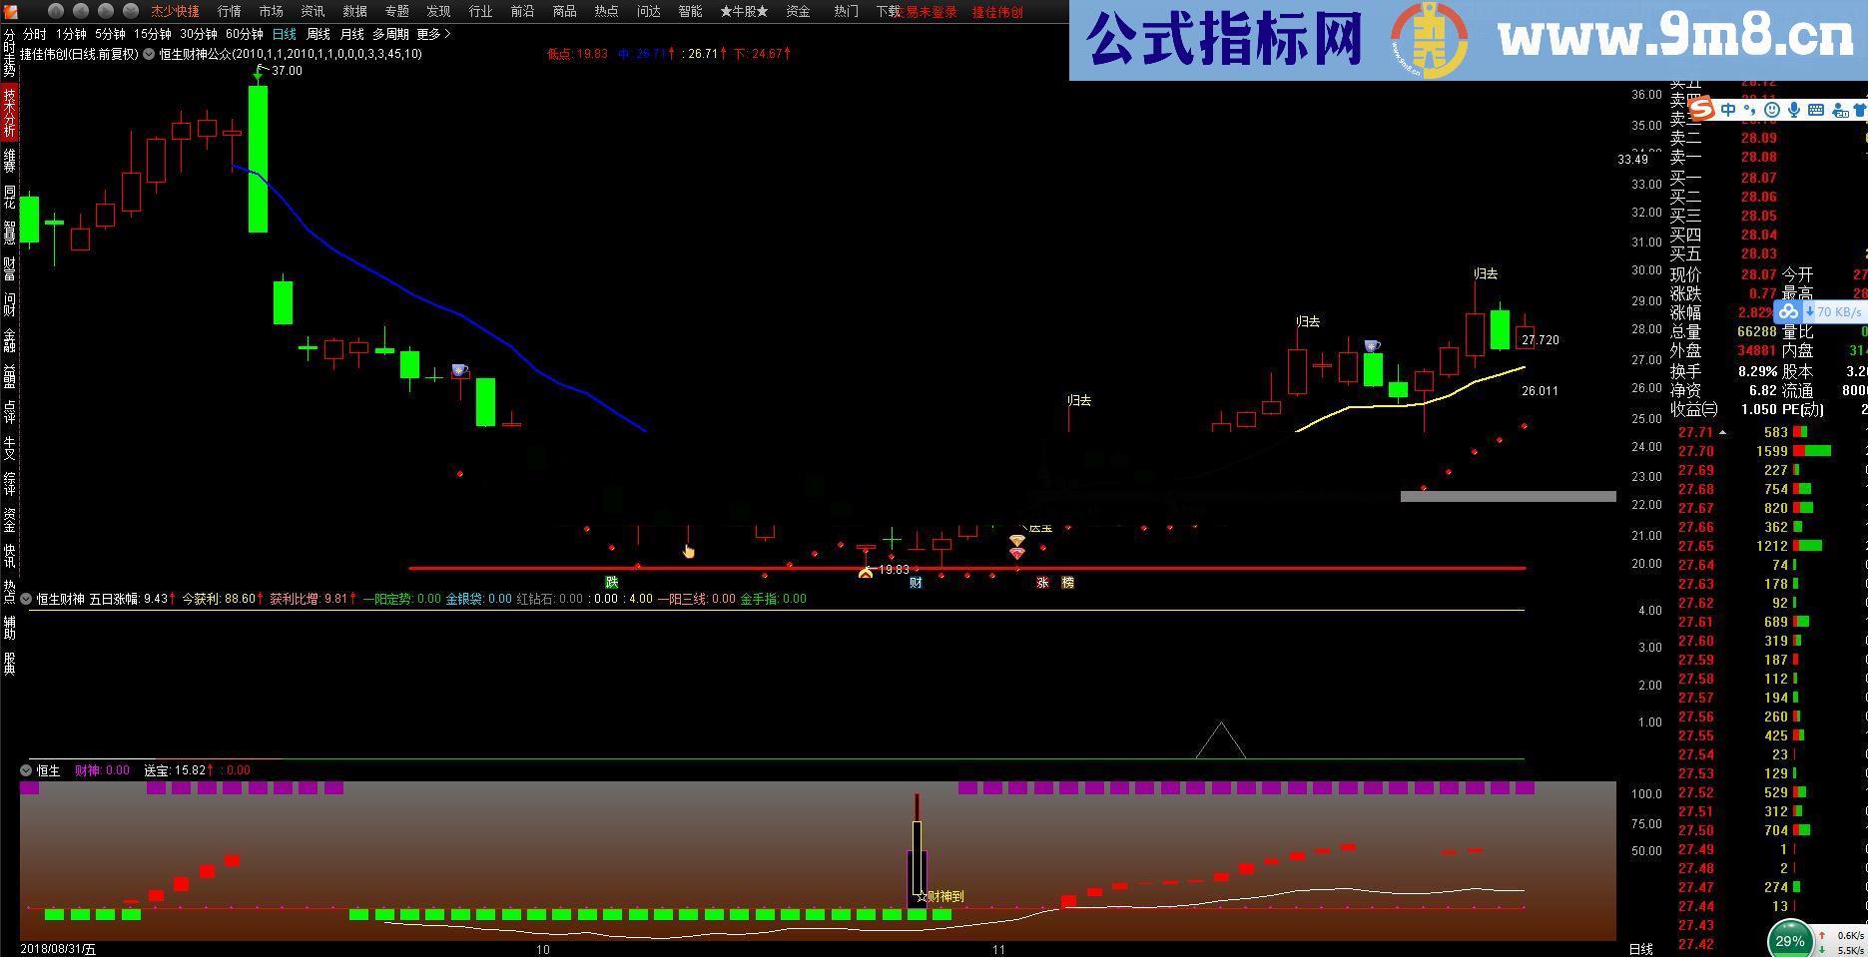Viewport: 1868px width, 957px height.
Task: Select 分时走势 in left sidebar
Action: pyautogui.click(x=9, y=54)
